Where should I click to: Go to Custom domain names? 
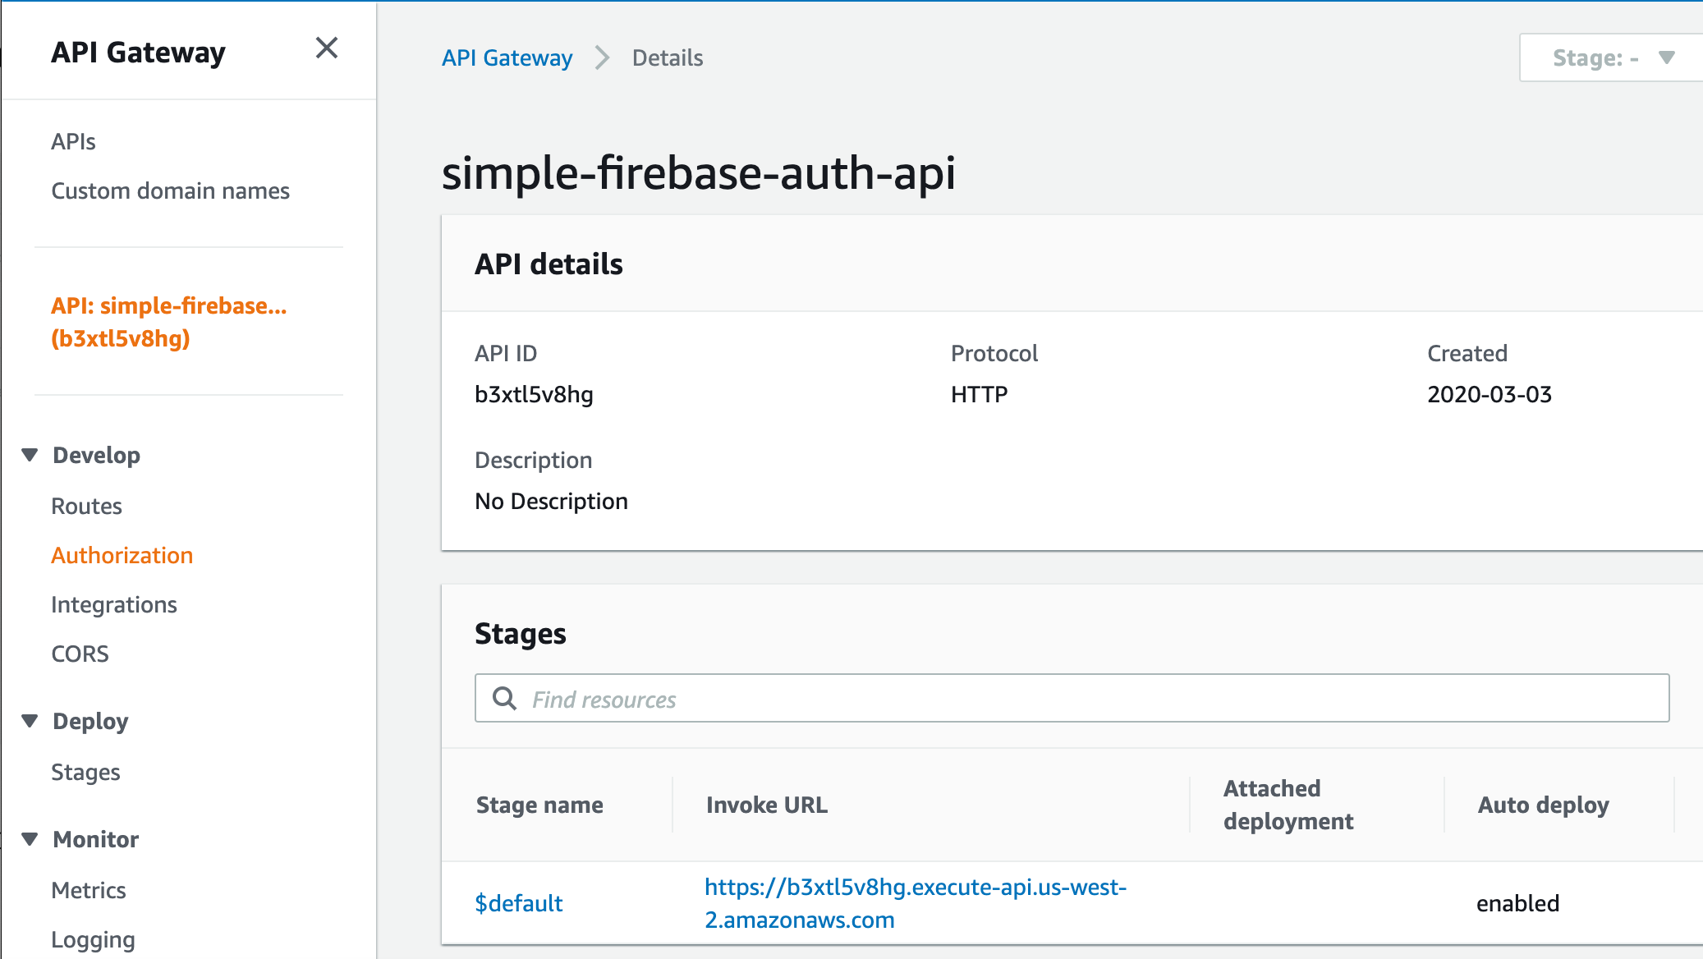coord(170,190)
